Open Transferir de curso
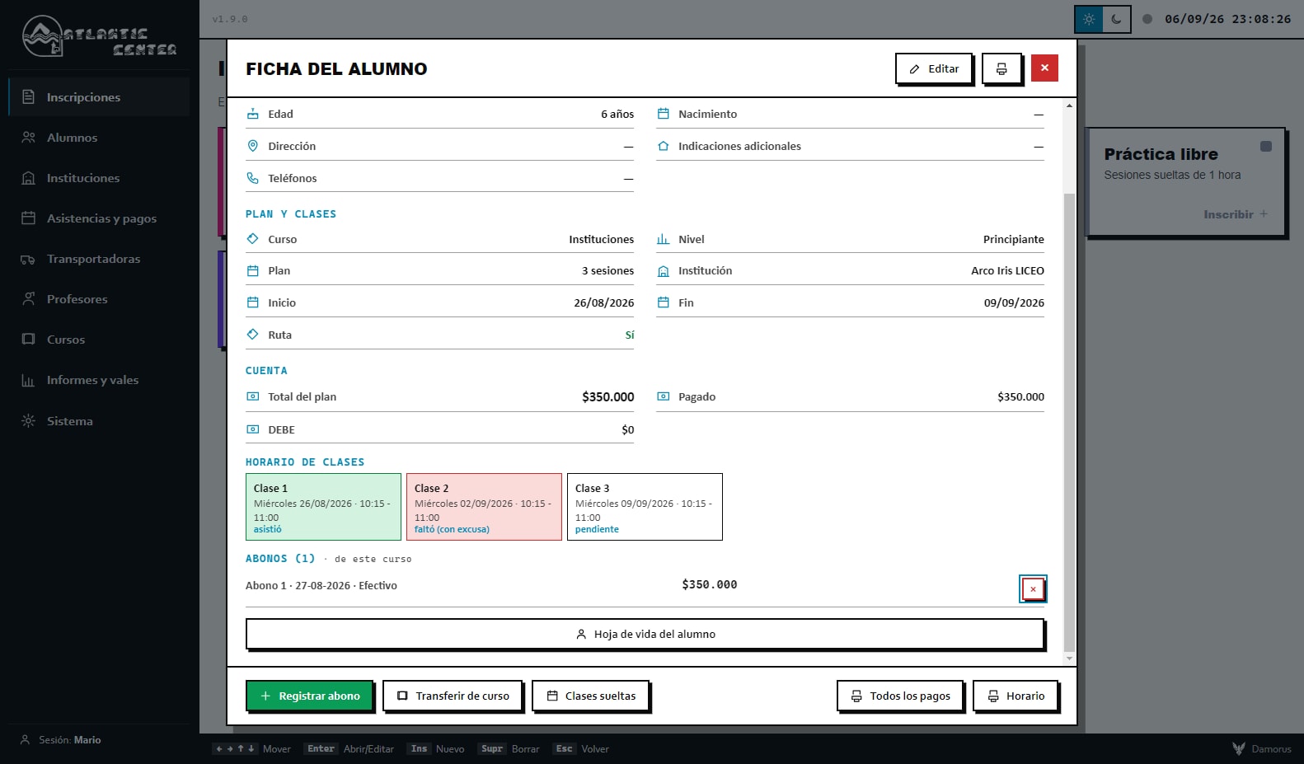The image size is (1304, 764). click(453, 696)
